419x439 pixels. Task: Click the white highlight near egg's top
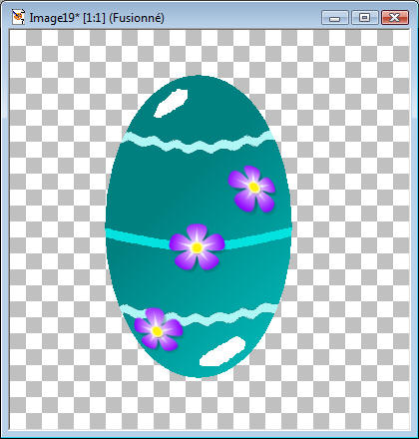(171, 103)
